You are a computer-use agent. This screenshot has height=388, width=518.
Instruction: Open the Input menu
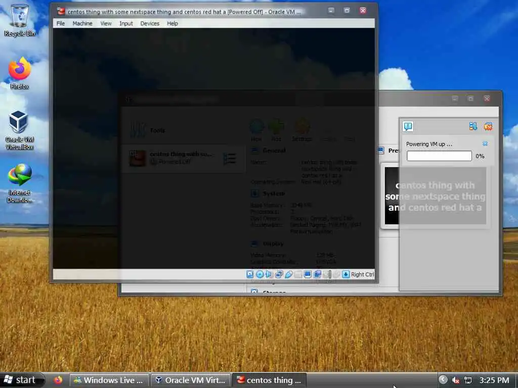(x=126, y=23)
